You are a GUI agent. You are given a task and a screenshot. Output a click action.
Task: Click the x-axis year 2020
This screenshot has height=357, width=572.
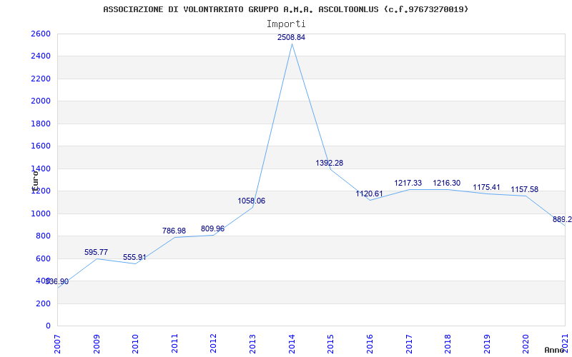coord(526,344)
